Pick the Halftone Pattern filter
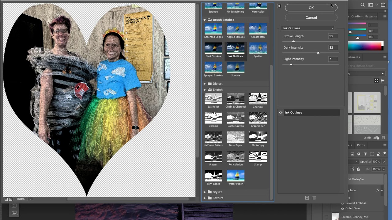 click(x=213, y=137)
